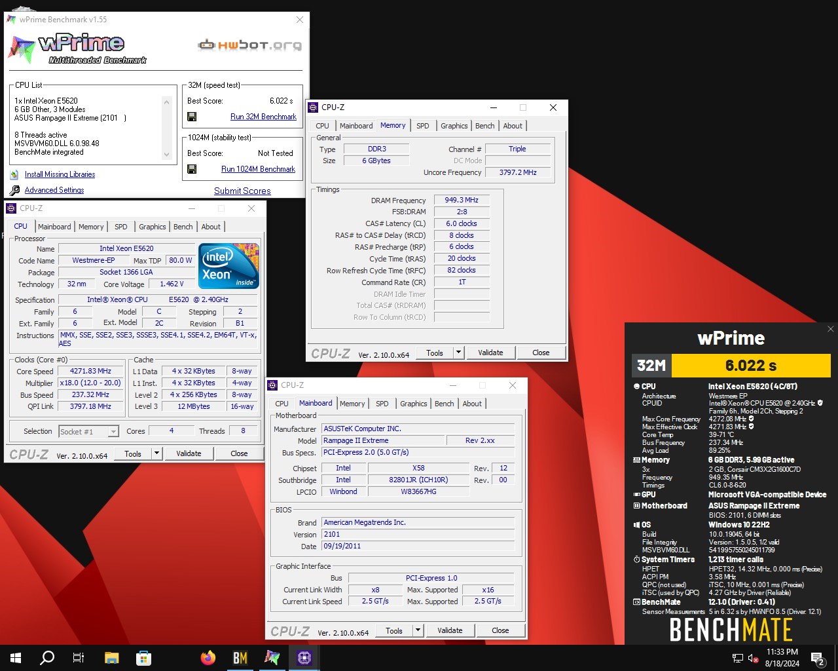Click Install Missing Libraries link
Image resolution: width=838 pixels, height=671 pixels.
60,174
